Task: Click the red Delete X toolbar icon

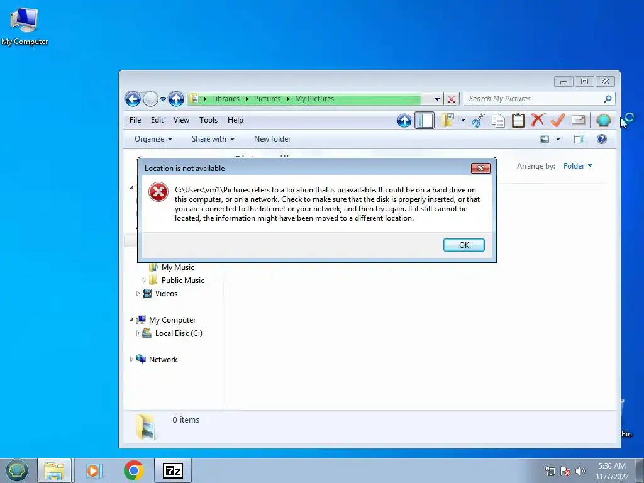Action: [538, 120]
